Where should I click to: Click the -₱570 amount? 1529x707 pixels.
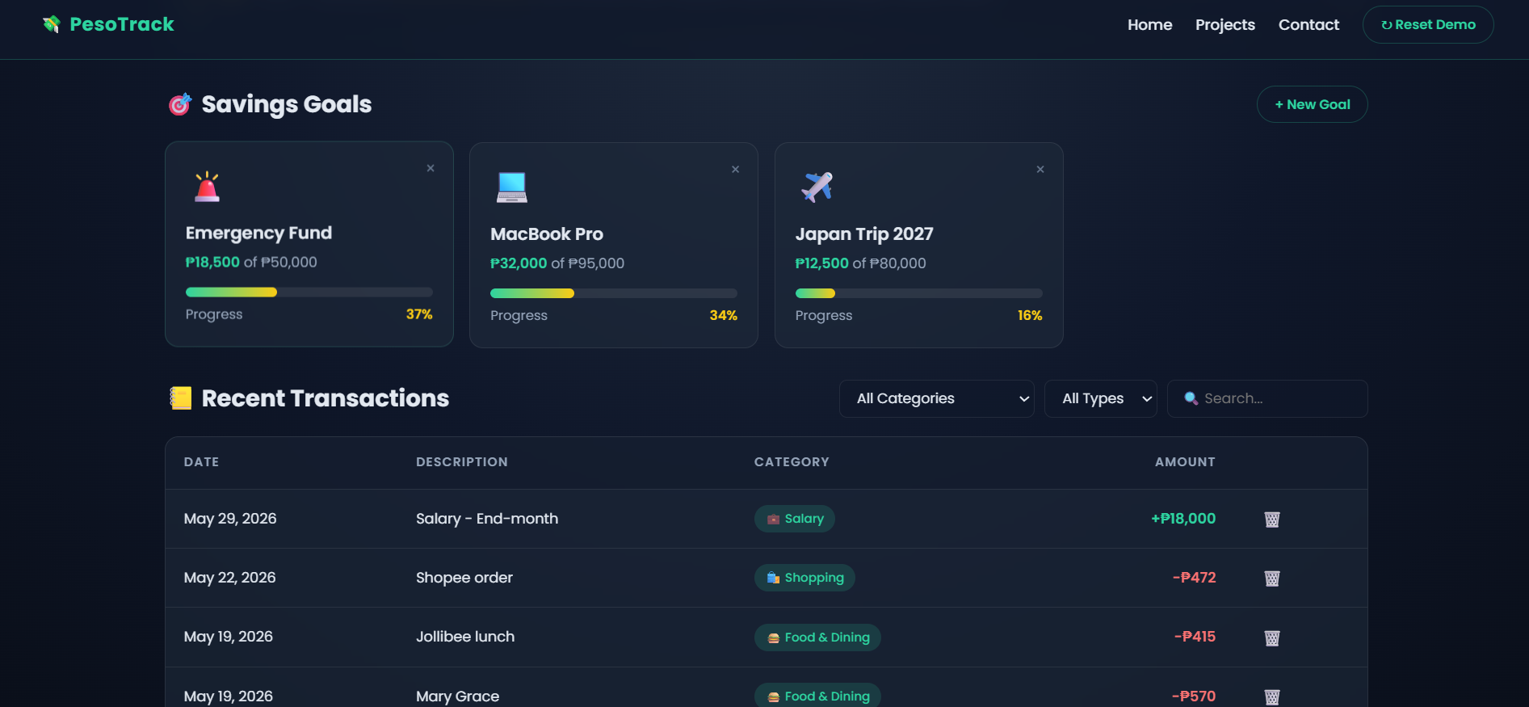pos(1194,696)
